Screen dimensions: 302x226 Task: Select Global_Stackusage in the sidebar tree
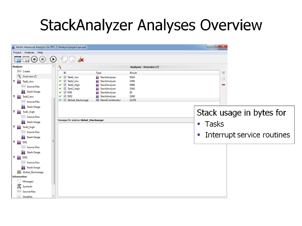(33, 172)
